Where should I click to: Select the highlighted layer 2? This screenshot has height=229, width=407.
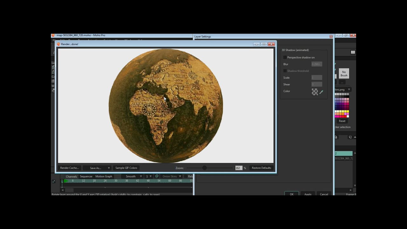(x=343, y=154)
